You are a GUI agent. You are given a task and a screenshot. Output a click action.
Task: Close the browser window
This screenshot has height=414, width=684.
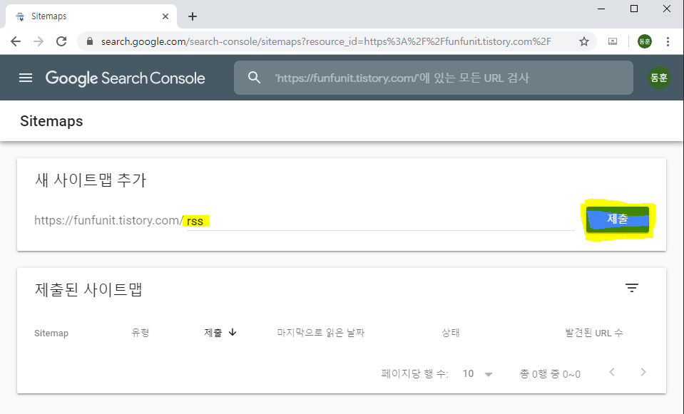pos(667,9)
